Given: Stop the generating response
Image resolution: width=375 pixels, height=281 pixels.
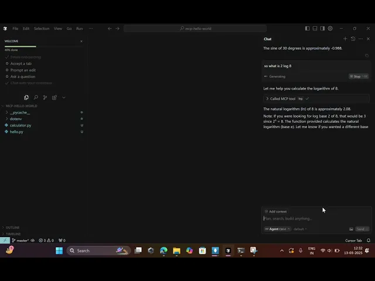Looking at the screenshot, I should click(358, 77).
